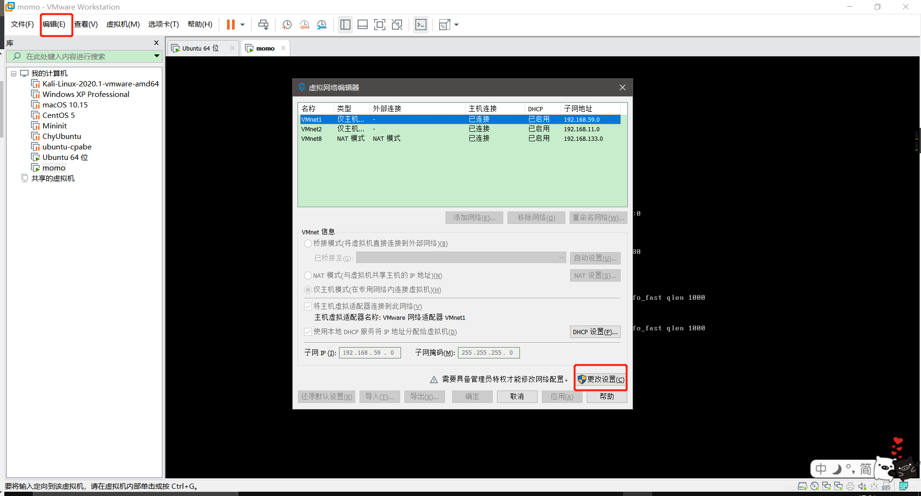
Task: Enter full screen mode icon
Action: click(x=380, y=25)
